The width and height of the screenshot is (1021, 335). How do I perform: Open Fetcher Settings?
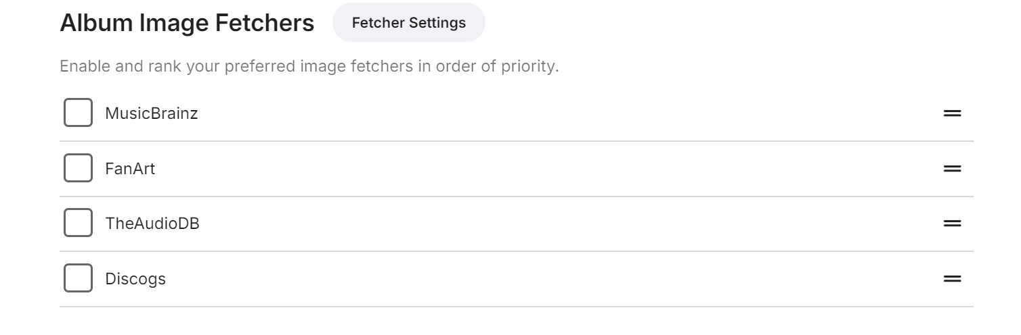pos(408,23)
